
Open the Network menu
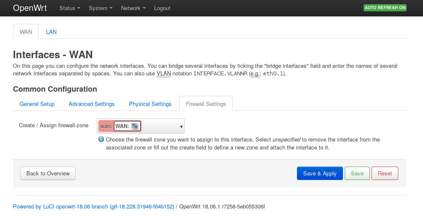click(x=133, y=8)
